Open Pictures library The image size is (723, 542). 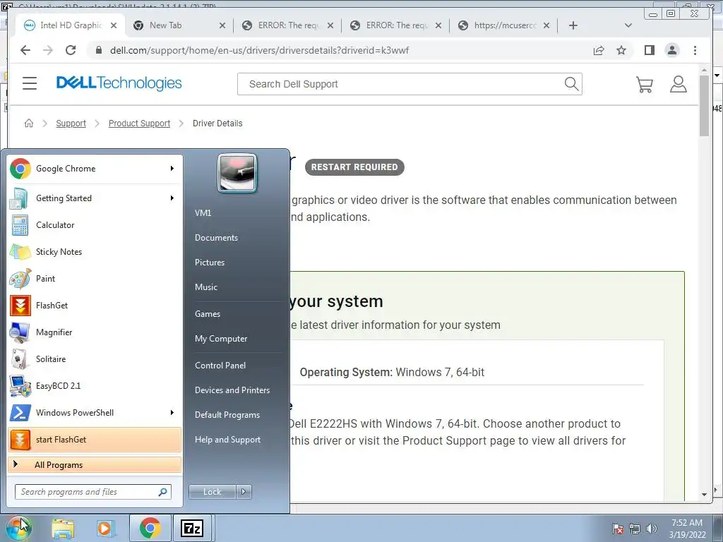pyautogui.click(x=210, y=263)
